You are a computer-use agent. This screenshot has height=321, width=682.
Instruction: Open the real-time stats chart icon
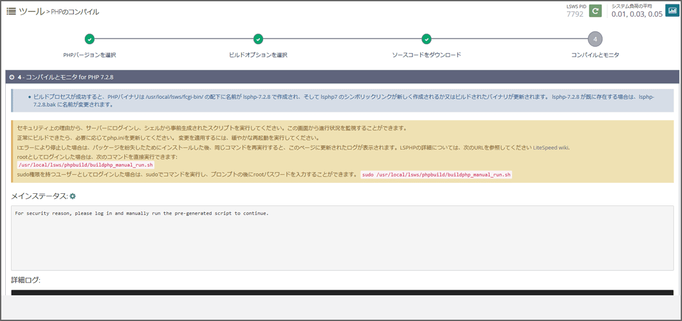coord(672,11)
